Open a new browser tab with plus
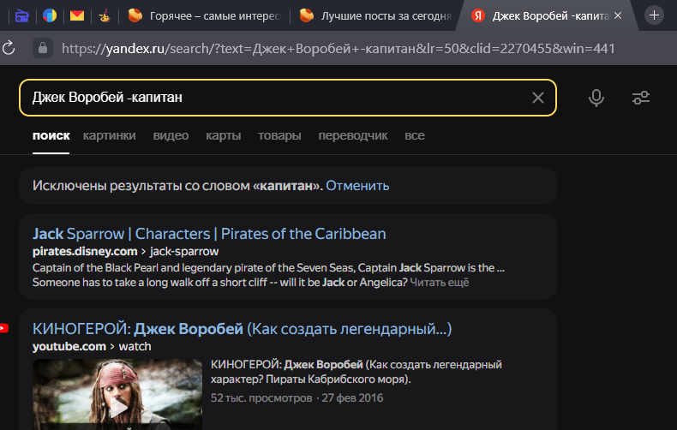This screenshot has width=677, height=430. (x=654, y=15)
